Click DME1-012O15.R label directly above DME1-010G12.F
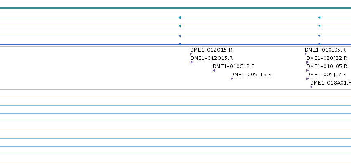Screen dimensions: 351x165 212,58
